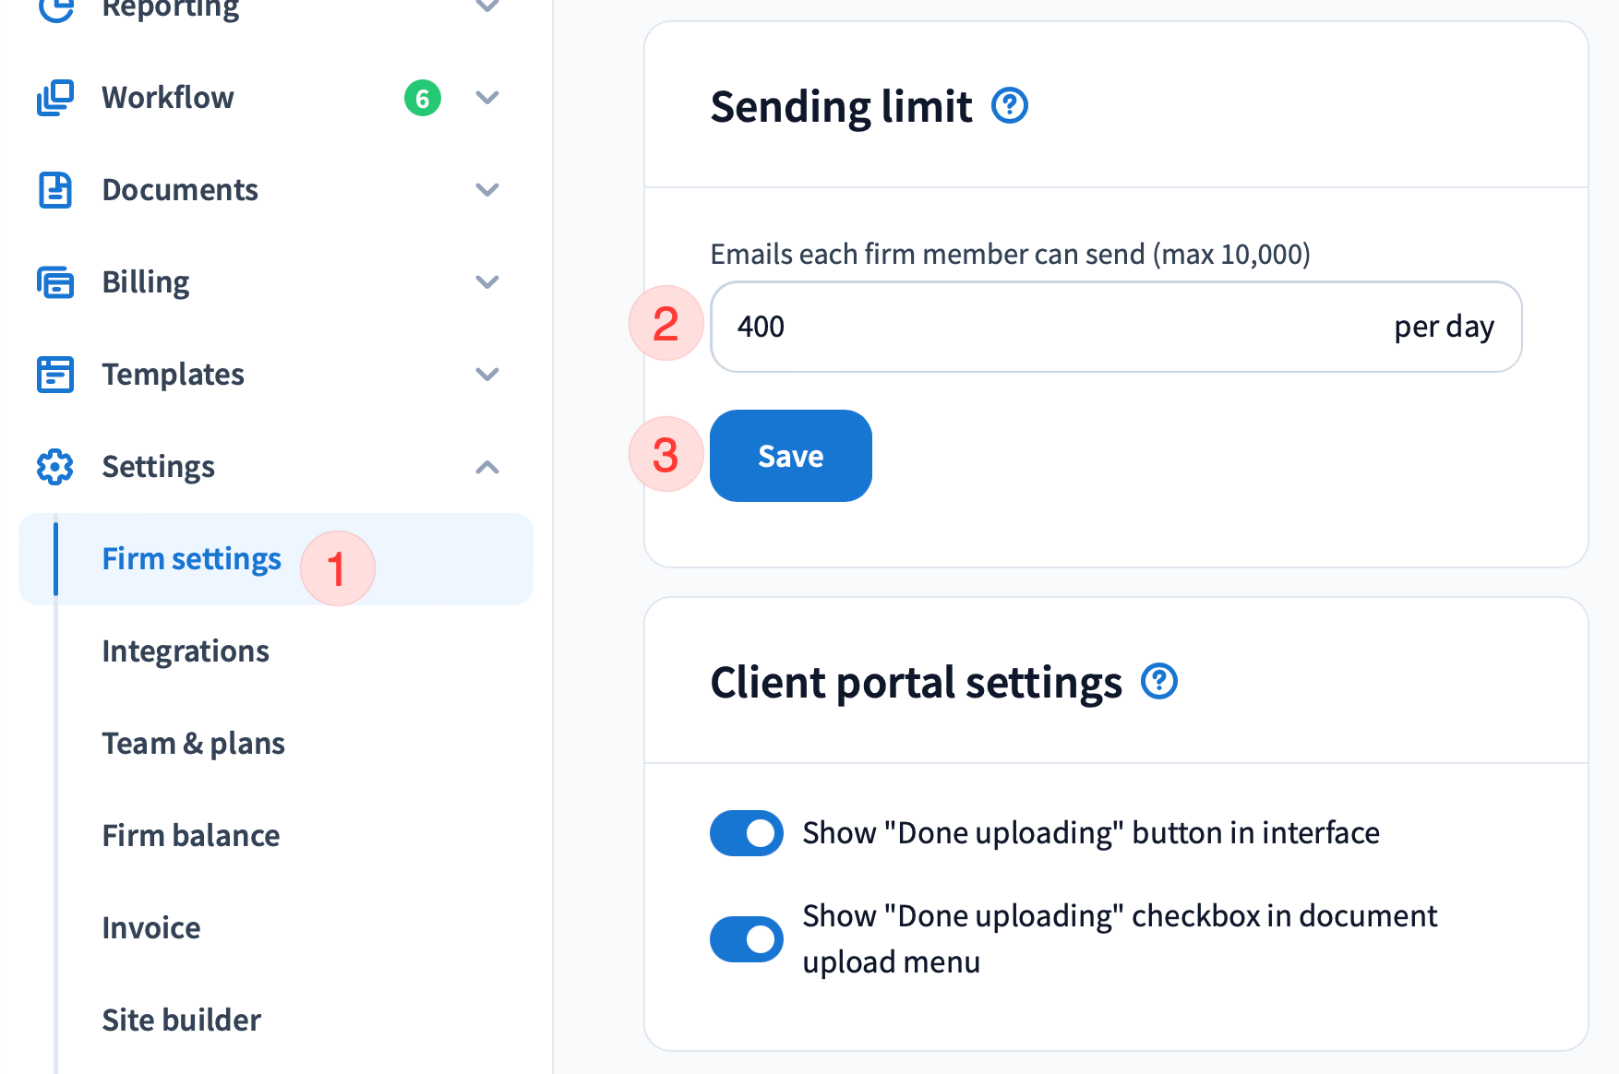Save the sending limit

point(790,456)
